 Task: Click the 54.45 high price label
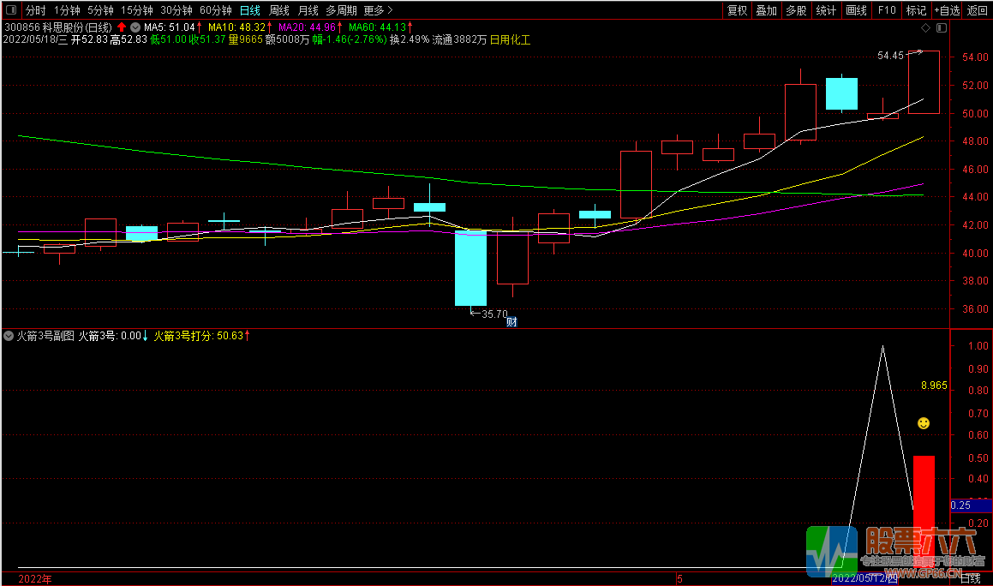click(890, 56)
